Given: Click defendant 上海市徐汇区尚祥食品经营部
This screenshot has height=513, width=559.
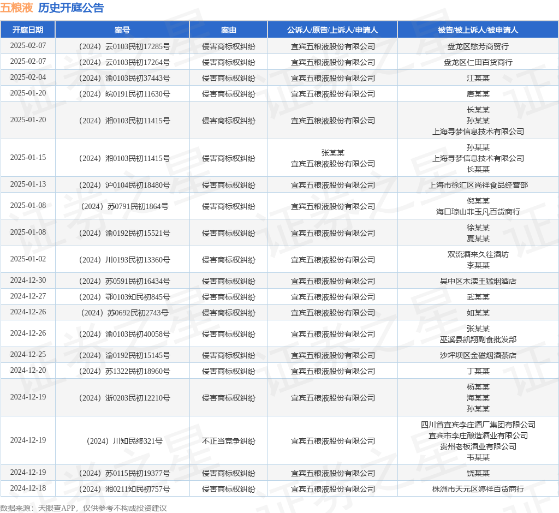Looking at the screenshot, I should point(478,185).
